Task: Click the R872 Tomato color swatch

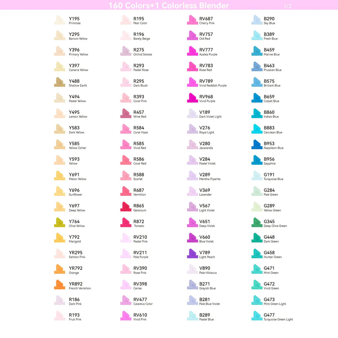Action: coord(126,222)
